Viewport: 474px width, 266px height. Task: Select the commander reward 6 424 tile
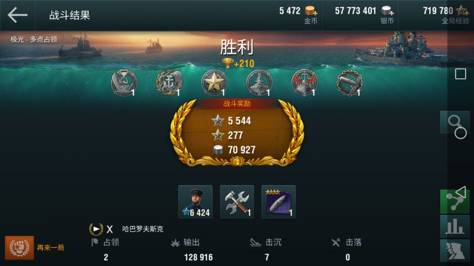pyautogui.click(x=195, y=202)
